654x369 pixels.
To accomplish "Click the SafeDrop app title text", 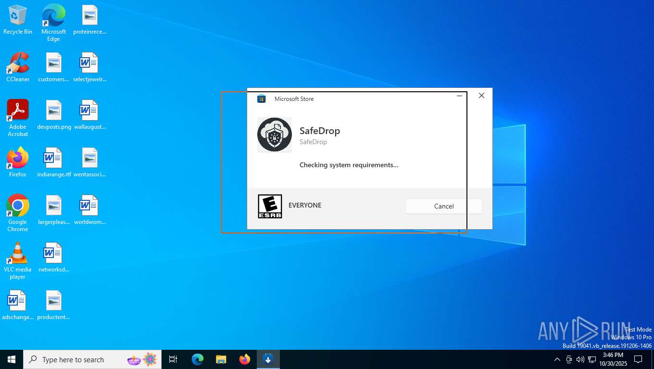I will click(320, 131).
